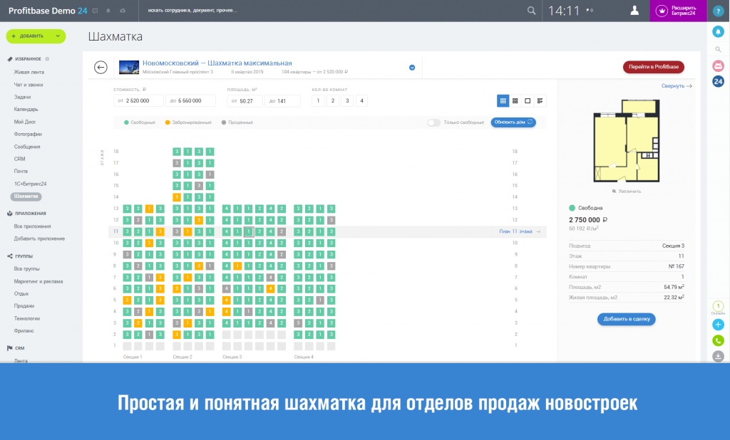
Task: Click the search magnifier in top bar
Action: 531,11
